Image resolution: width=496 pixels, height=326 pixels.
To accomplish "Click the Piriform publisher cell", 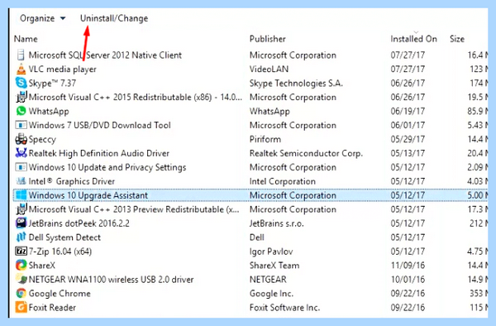I will coord(265,139).
